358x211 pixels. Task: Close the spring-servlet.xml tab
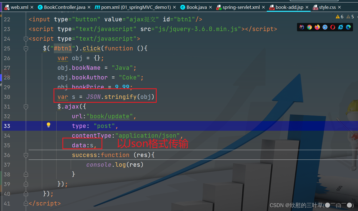[x=263, y=7]
